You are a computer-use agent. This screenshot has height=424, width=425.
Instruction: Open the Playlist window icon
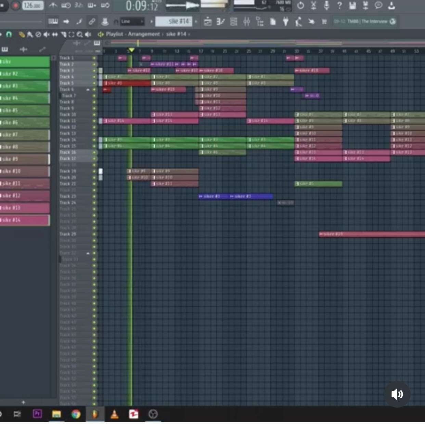[x=208, y=22]
